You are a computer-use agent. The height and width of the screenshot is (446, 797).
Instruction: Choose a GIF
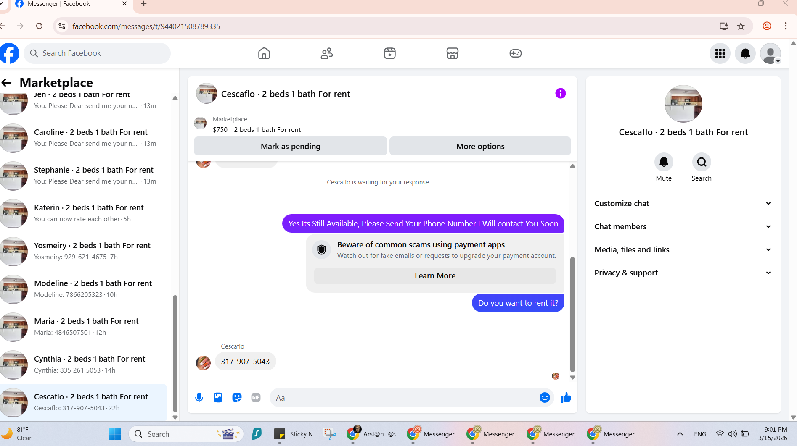pyautogui.click(x=256, y=397)
